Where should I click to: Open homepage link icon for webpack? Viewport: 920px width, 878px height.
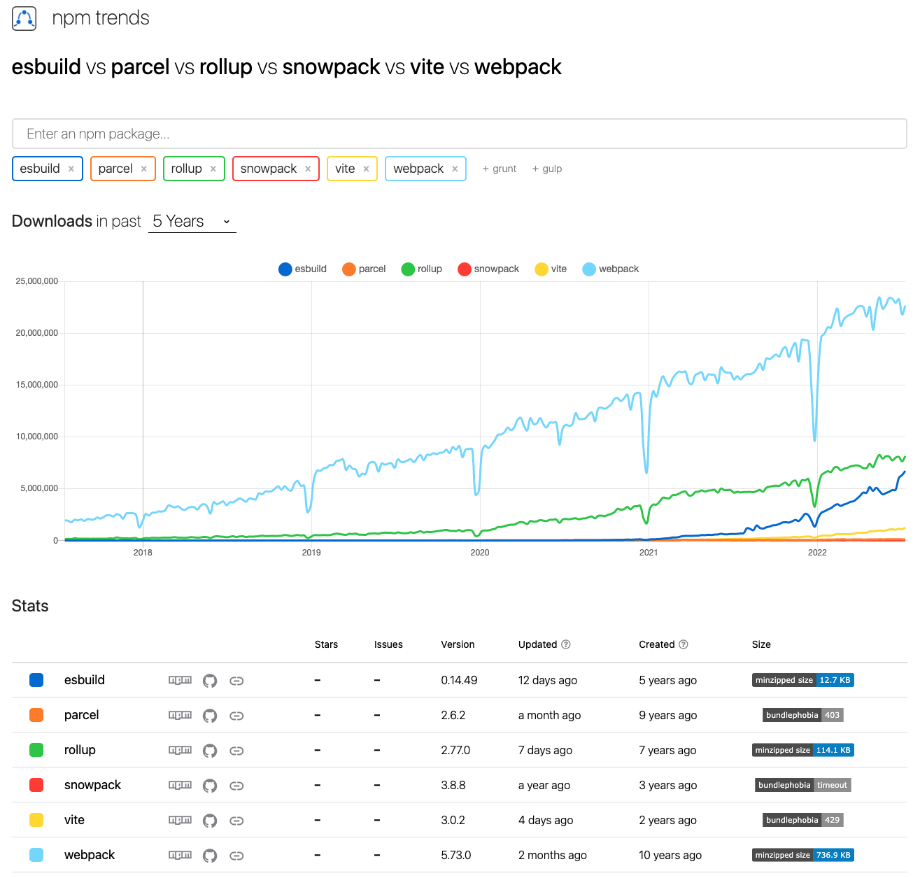(x=236, y=856)
